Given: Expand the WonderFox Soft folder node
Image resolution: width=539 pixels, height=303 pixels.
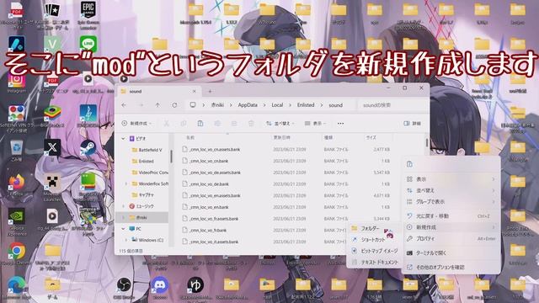Looking at the screenshot, I should point(126,183).
